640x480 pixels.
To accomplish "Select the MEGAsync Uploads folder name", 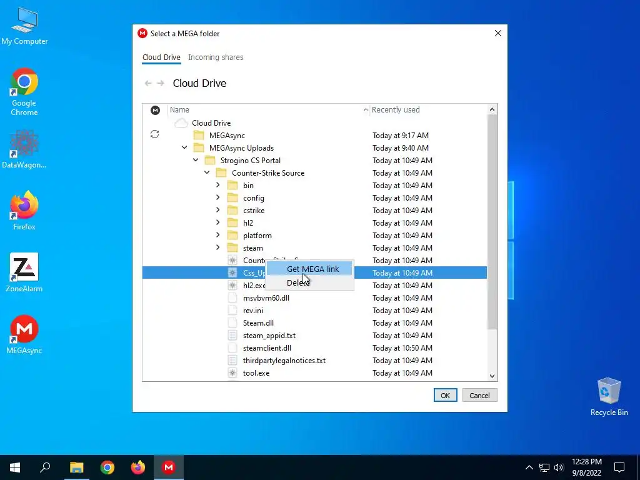I will (242, 148).
